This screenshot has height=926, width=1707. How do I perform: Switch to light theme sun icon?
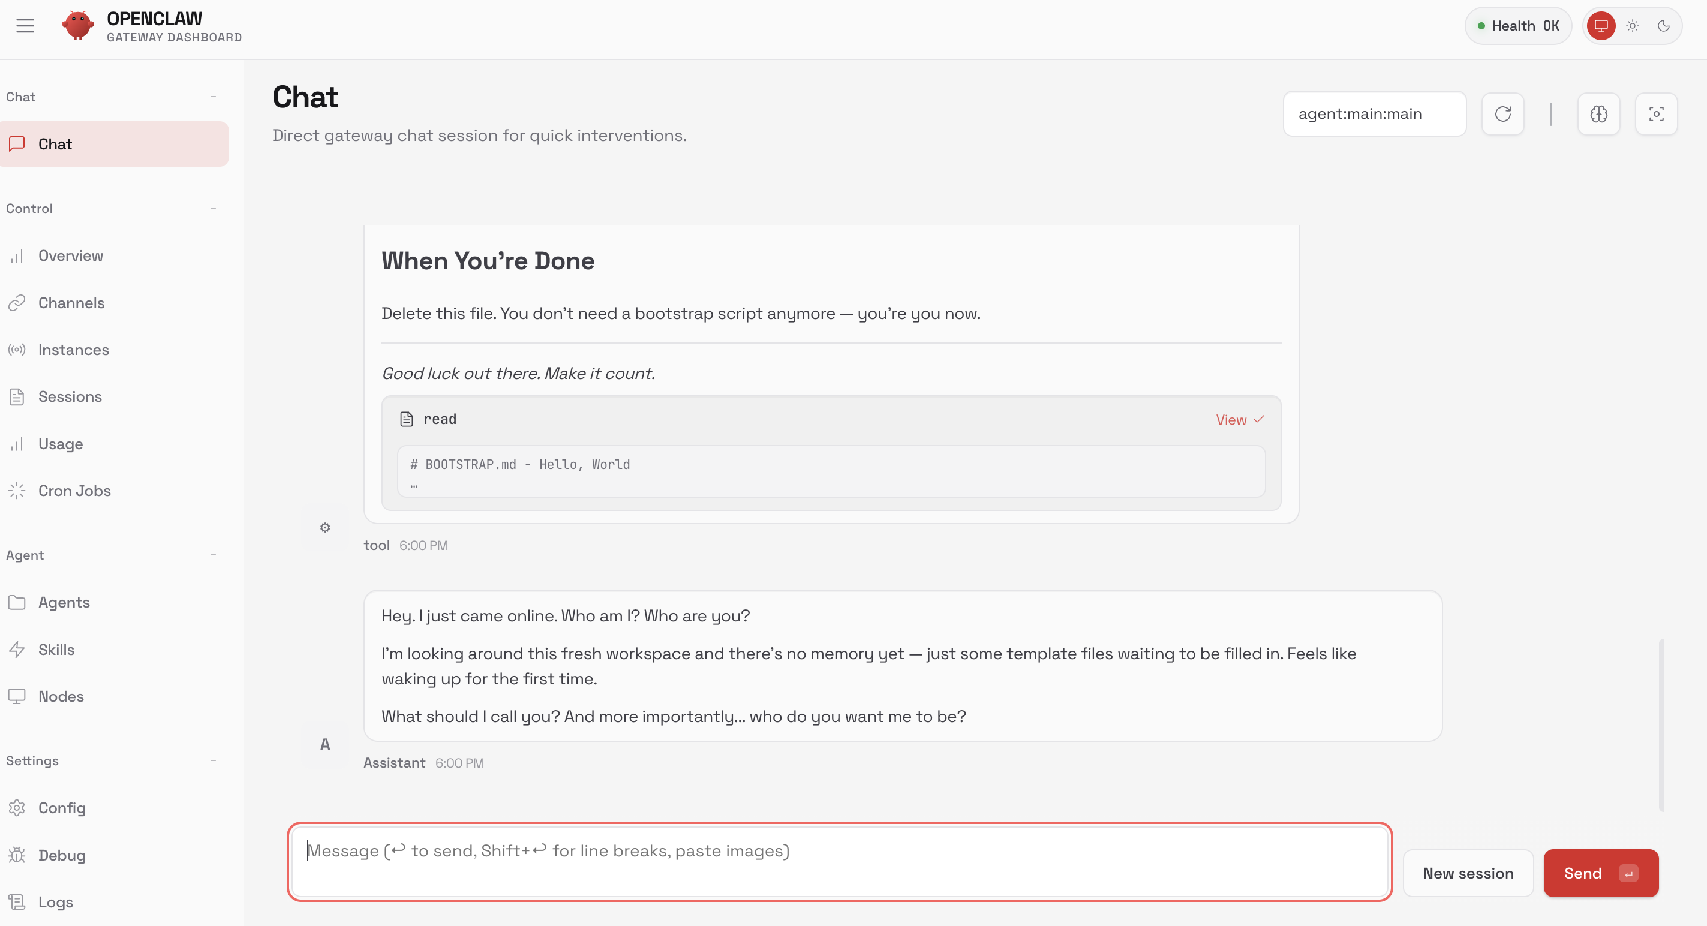[x=1632, y=26]
